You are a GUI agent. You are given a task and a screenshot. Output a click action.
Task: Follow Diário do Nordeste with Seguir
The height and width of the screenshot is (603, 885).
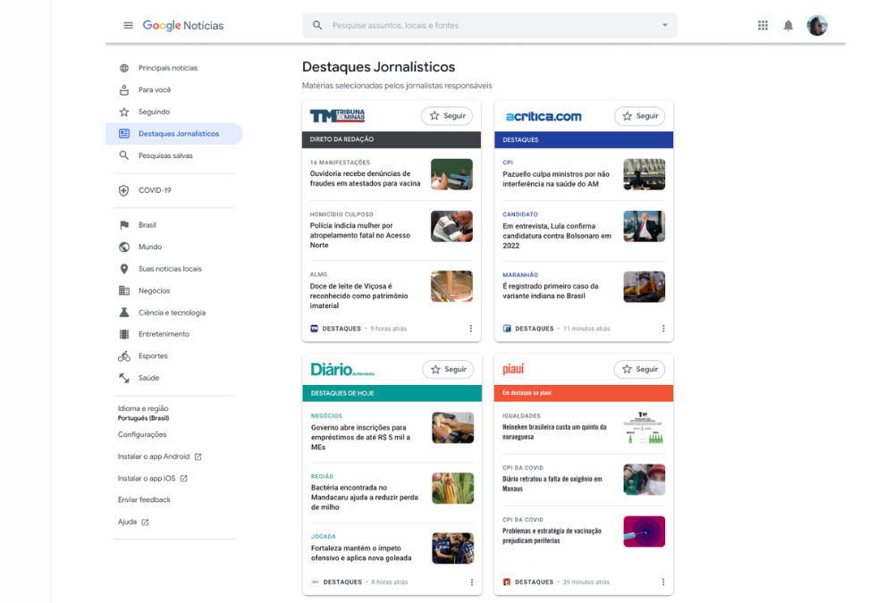pyautogui.click(x=448, y=370)
